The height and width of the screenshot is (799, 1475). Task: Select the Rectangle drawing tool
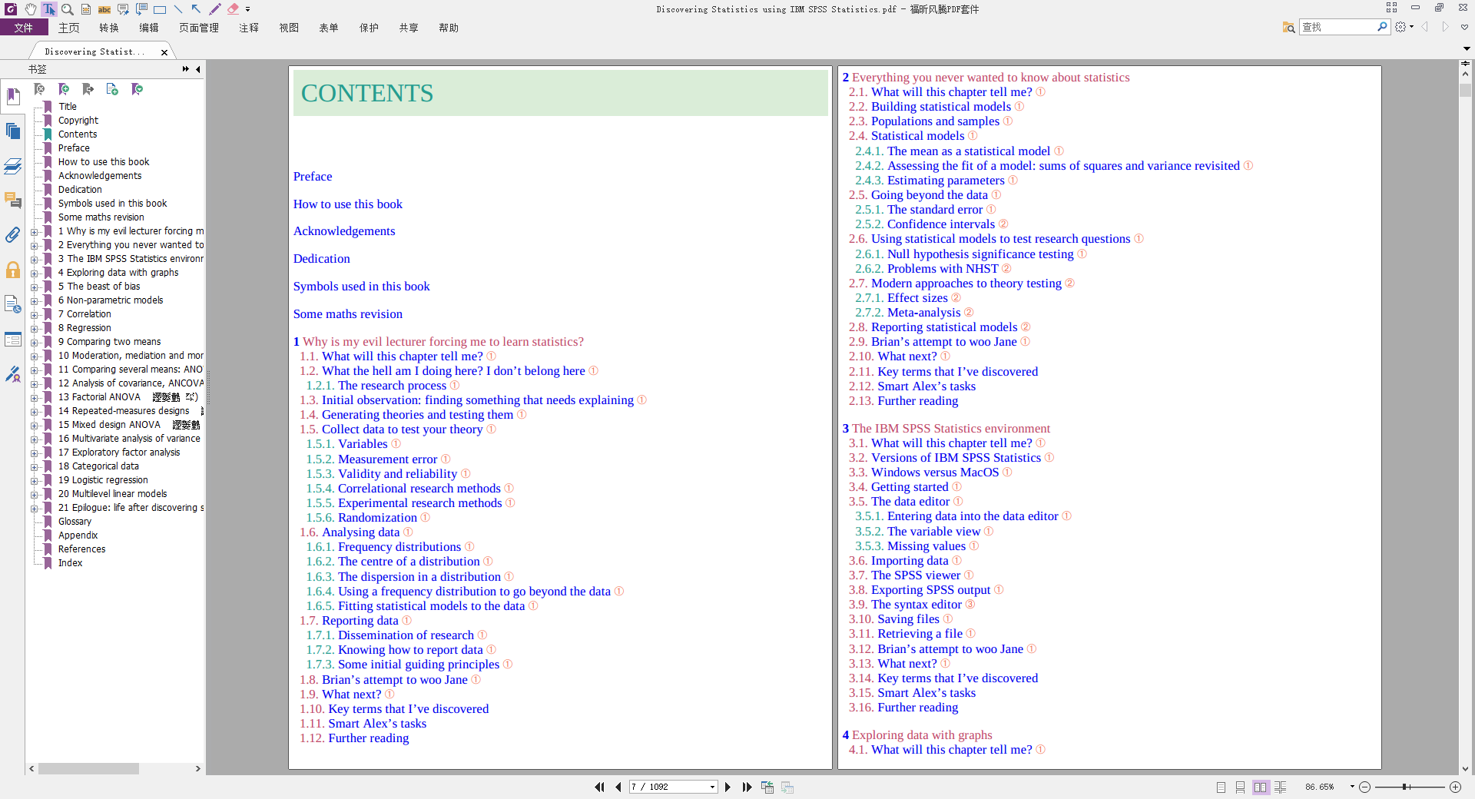[160, 9]
